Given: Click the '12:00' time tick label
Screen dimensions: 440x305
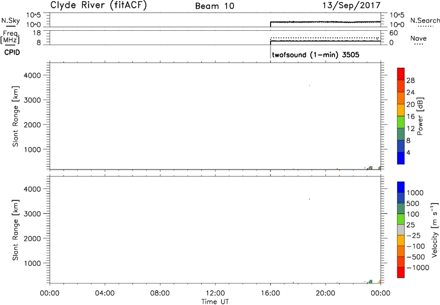Looking at the screenshot, I should (x=215, y=293).
